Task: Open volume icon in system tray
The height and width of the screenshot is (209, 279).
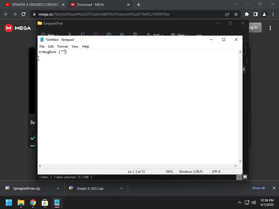Action: pos(254,202)
